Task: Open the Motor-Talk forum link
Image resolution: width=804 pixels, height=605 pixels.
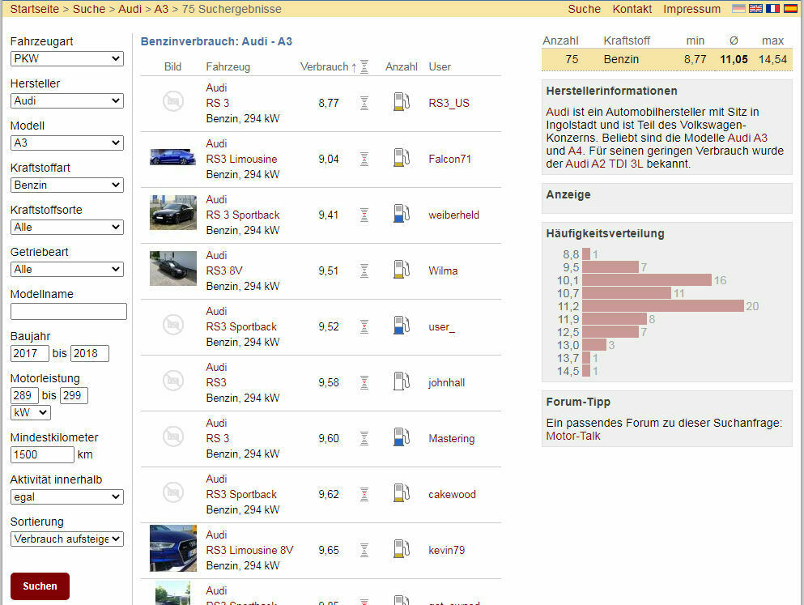Action: tap(573, 436)
